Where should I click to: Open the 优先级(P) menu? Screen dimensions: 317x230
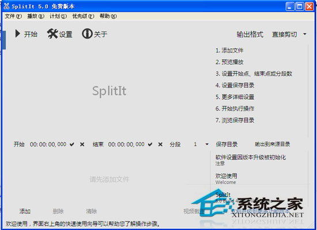[x=84, y=16]
